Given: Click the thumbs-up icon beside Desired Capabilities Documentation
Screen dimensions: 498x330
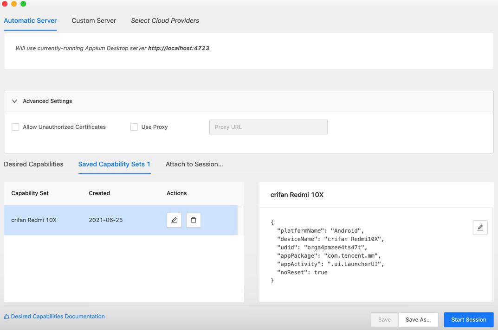Looking at the screenshot, I should [x=6, y=317].
